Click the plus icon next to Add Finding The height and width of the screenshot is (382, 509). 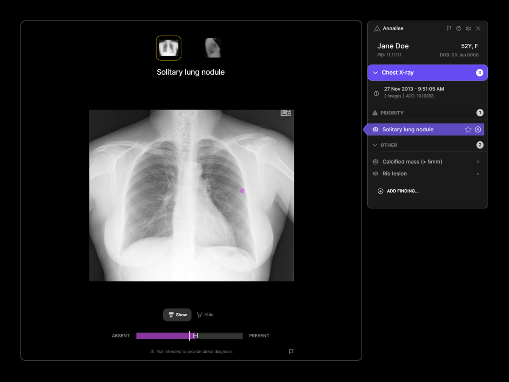click(380, 191)
